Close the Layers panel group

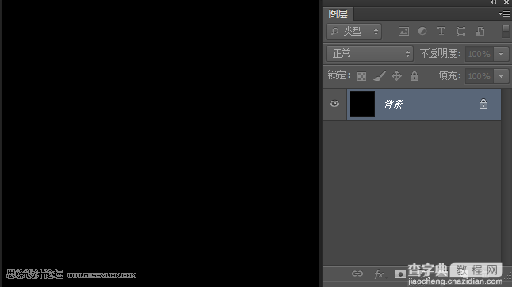pos(506,2)
